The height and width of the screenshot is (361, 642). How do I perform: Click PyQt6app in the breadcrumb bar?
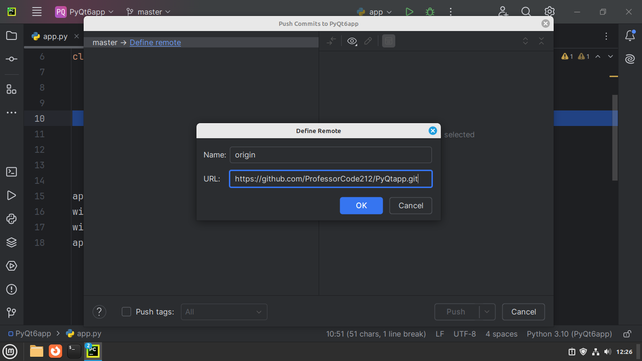(x=29, y=334)
